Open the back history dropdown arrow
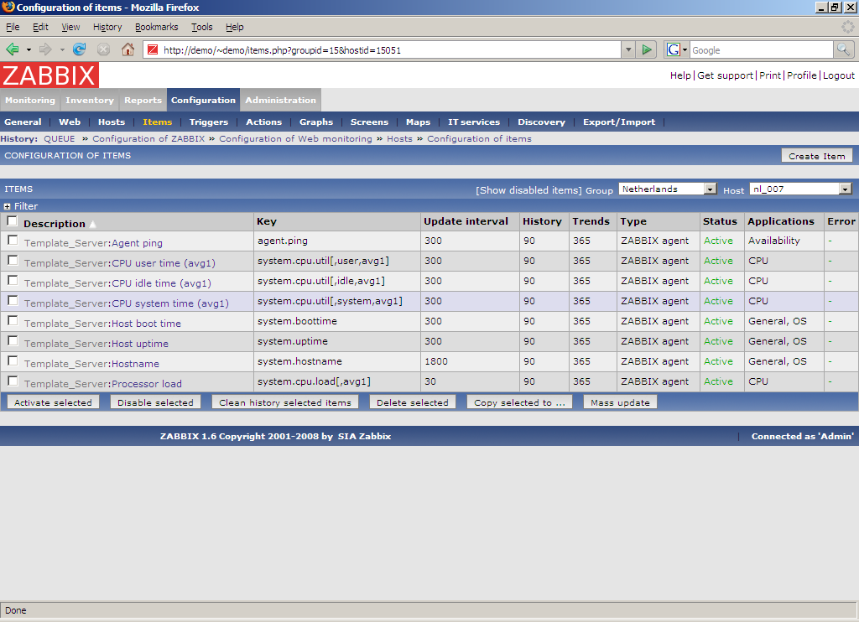This screenshot has width=859, height=622. pyautogui.click(x=29, y=49)
